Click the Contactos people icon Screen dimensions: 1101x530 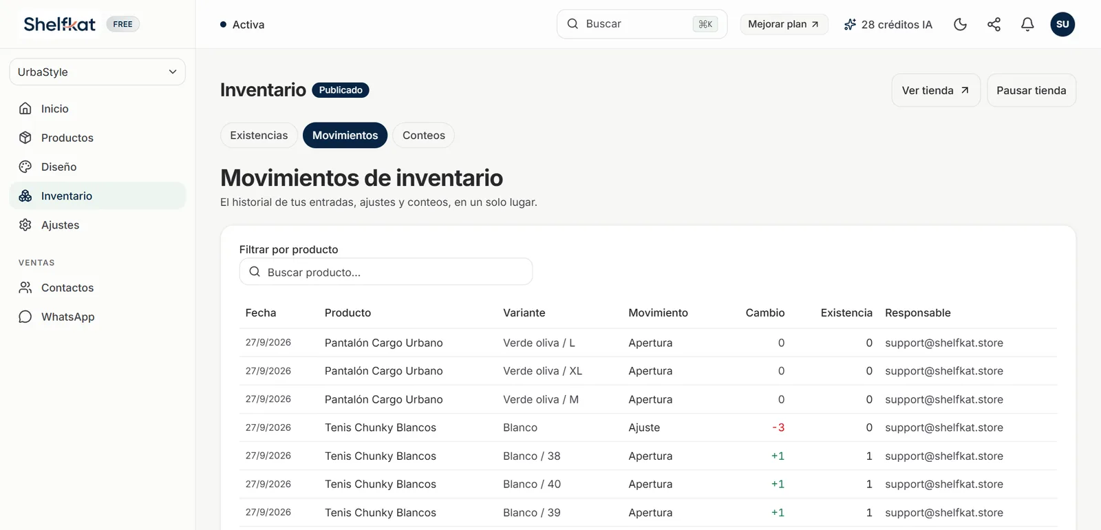[25, 288]
